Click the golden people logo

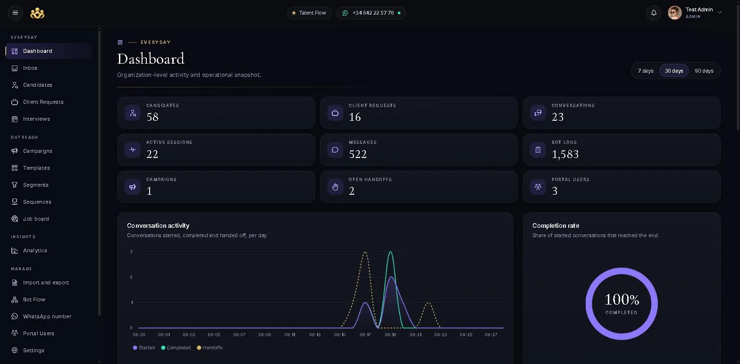coord(37,13)
